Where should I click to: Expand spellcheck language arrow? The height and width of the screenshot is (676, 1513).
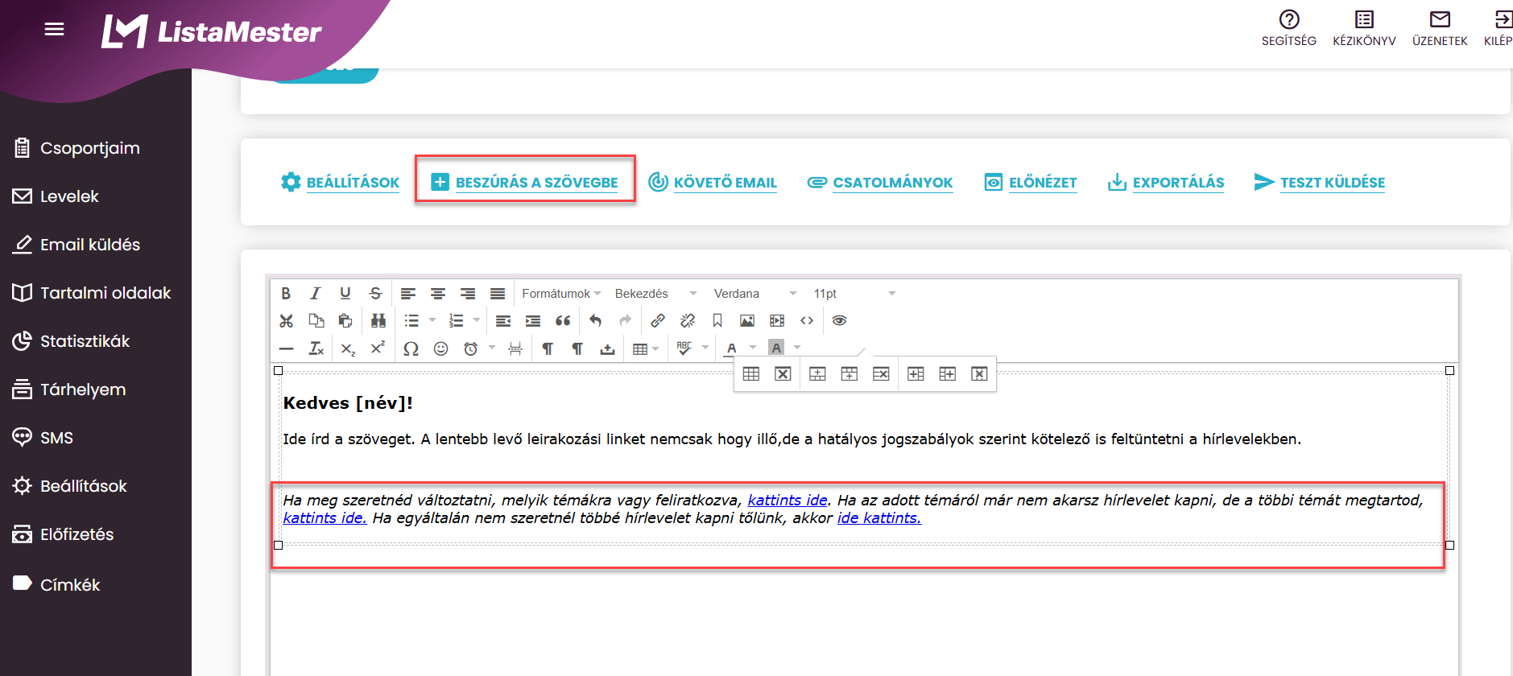coord(705,348)
